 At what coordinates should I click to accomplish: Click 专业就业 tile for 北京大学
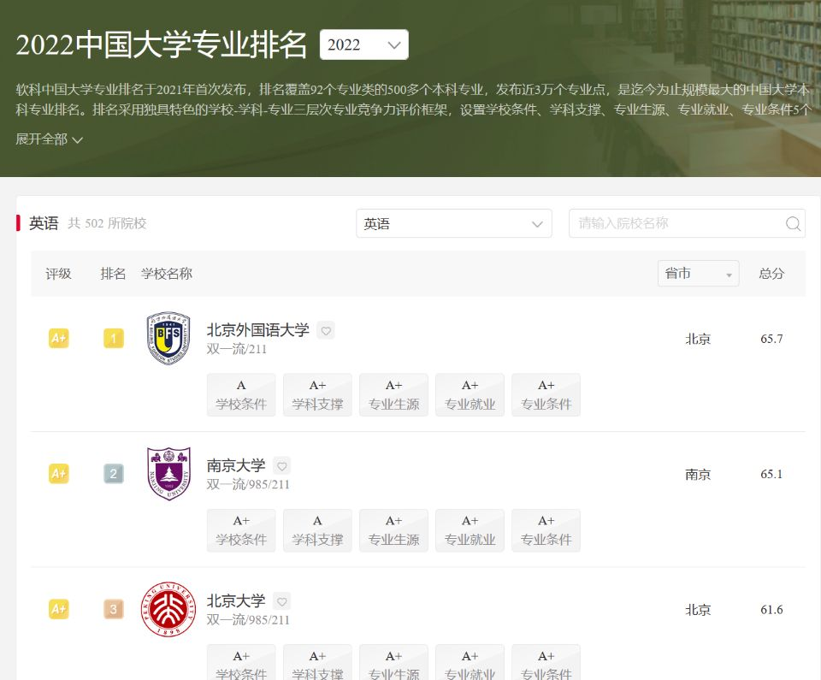tap(470, 663)
